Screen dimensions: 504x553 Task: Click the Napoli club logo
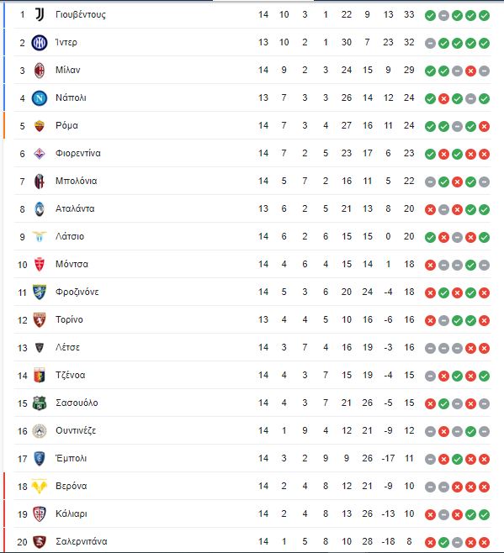pyautogui.click(x=40, y=98)
